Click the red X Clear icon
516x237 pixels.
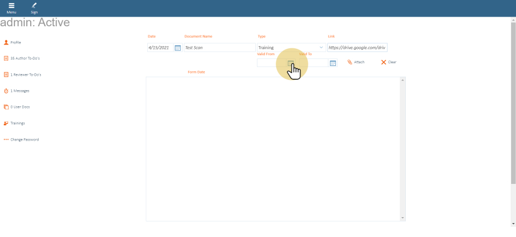384,62
